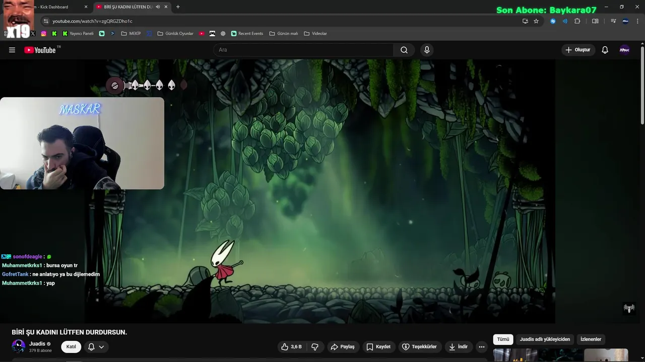645x362 pixels.
Task: Click the video title BİRİ ŞU KADINI LÜTFEN DURDURSUN.
Action: (70, 332)
